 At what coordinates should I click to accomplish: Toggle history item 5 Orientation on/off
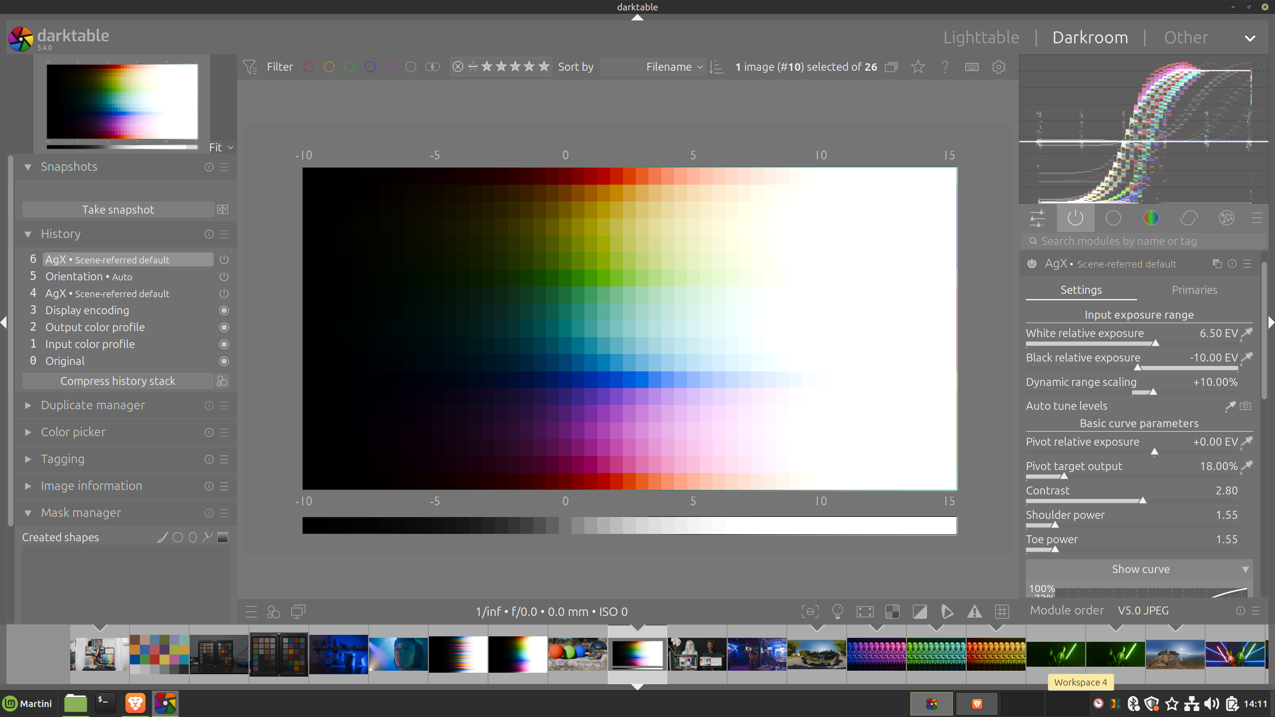pyautogui.click(x=224, y=276)
